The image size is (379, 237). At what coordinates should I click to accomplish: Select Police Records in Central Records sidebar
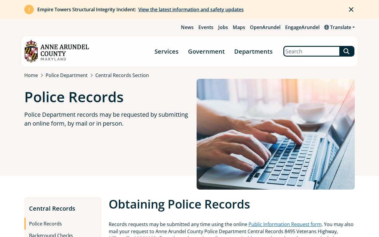(x=45, y=224)
